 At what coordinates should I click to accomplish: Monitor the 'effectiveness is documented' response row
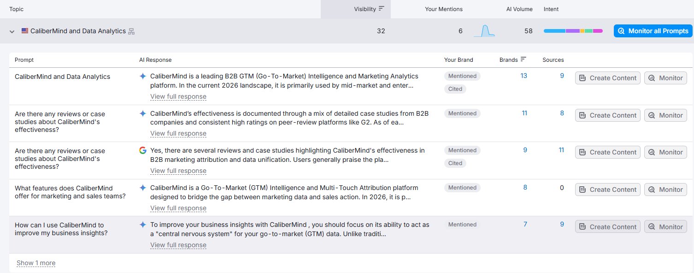665,115
